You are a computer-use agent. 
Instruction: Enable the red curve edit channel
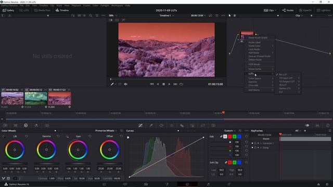click(x=230, y=137)
